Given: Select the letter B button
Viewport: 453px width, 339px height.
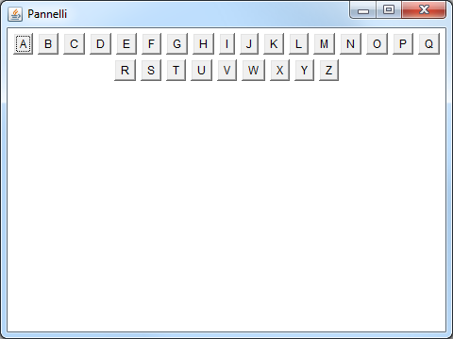Looking at the screenshot, I should point(48,43).
